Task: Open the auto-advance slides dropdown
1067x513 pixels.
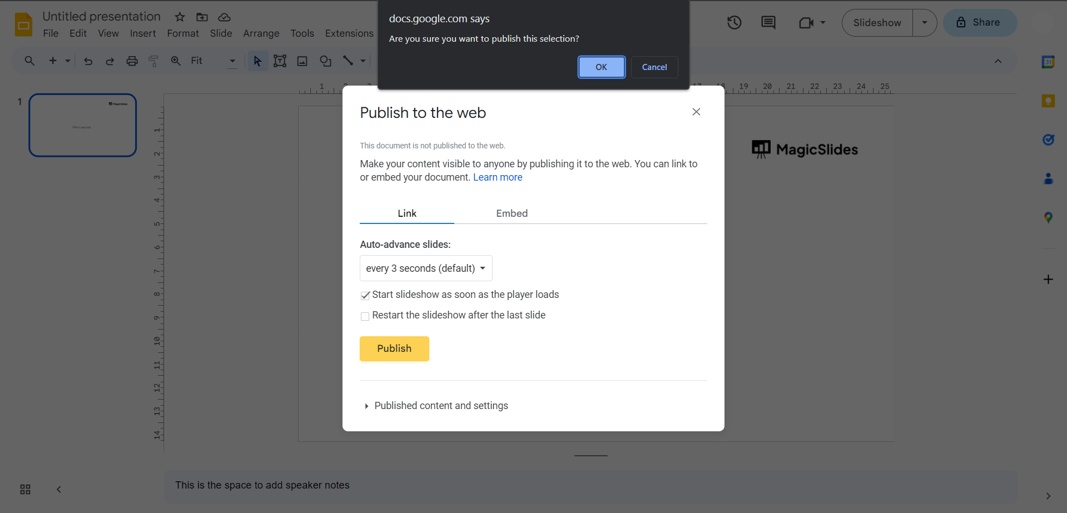Action: pyautogui.click(x=426, y=268)
